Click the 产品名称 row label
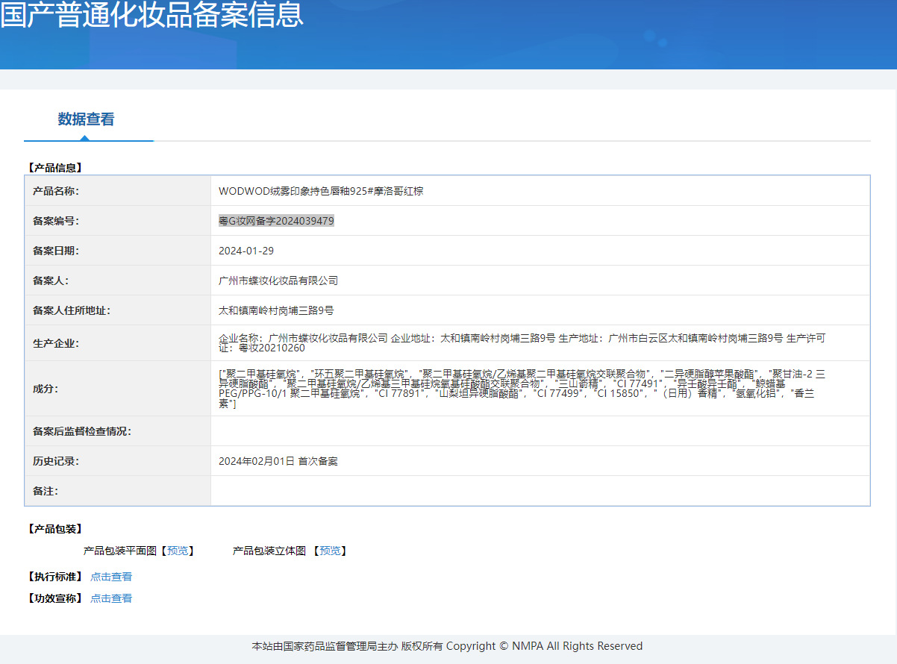The width and height of the screenshot is (897, 664). [x=56, y=191]
